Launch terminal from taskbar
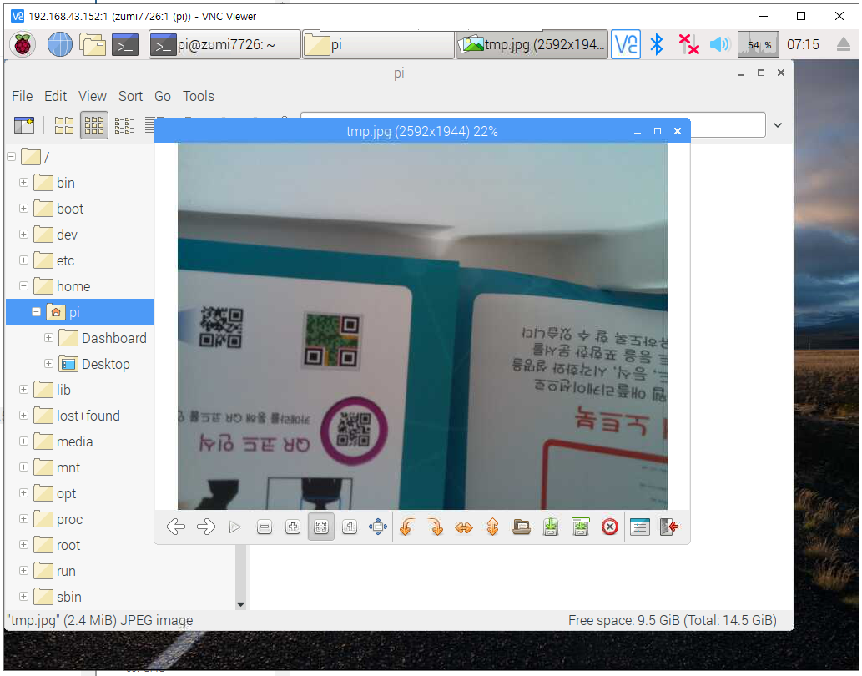 (x=125, y=44)
